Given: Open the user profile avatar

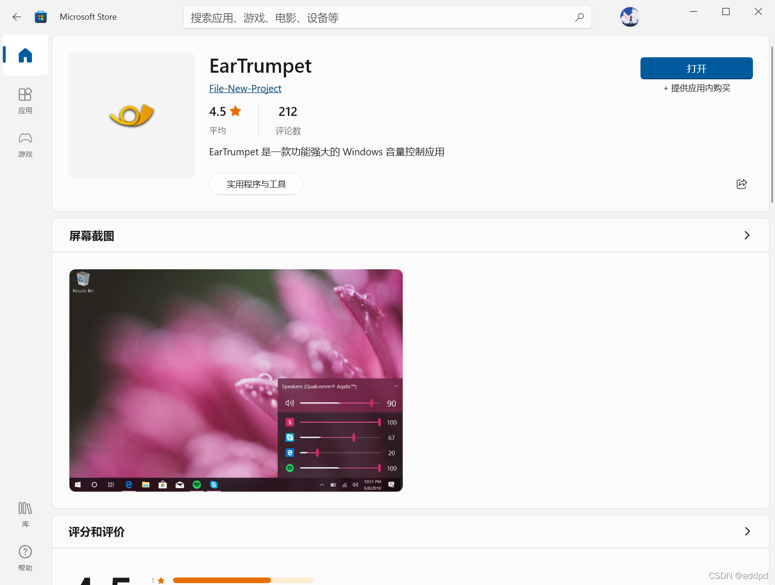Looking at the screenshot, I should pyautogui.click(x=630, y=17).
